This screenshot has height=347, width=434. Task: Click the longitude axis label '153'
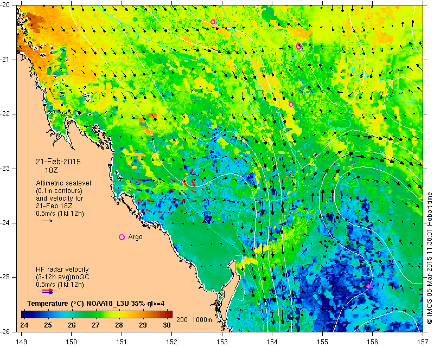pos(222,342)
